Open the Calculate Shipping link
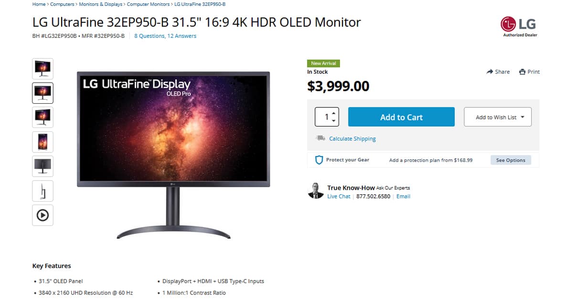This screenshot has width=573, height=301. 352,139
